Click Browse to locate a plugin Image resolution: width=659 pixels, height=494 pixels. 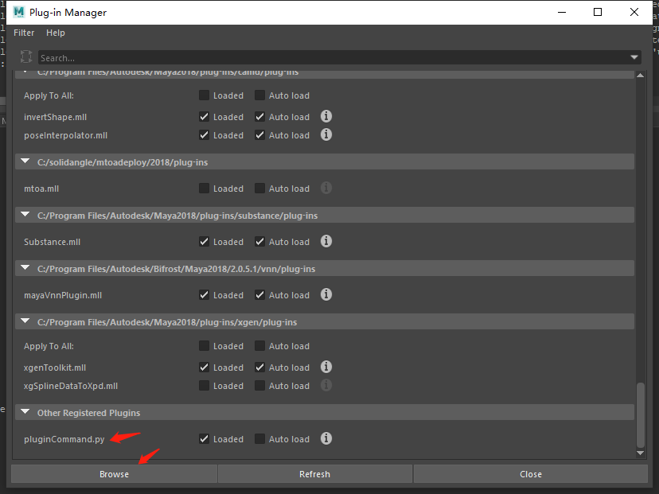click(x=114, y=474)
